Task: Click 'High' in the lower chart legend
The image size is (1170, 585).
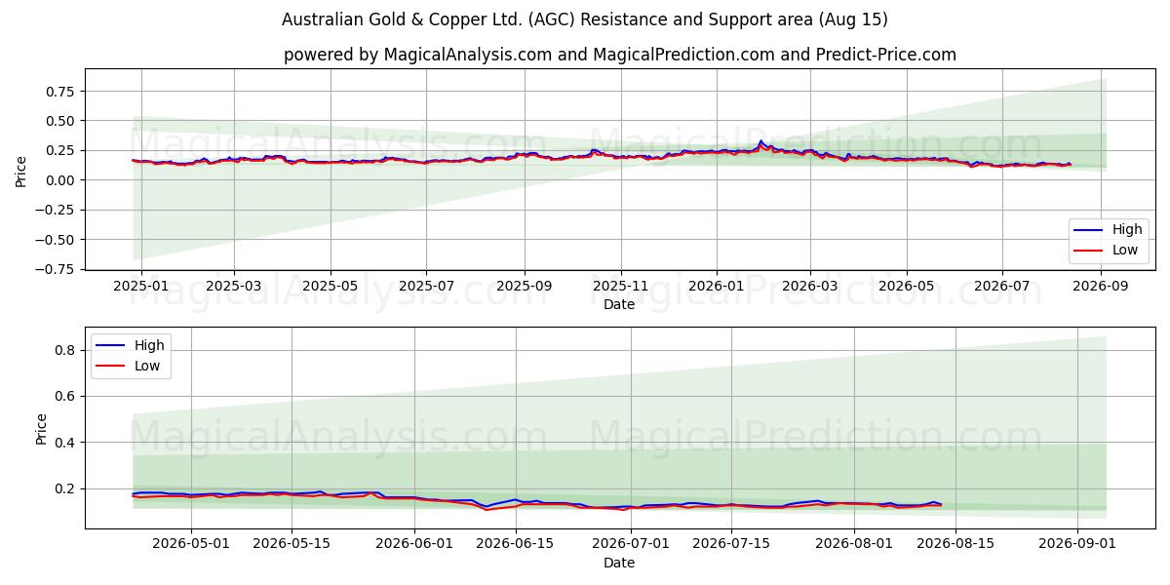Action: point(149,345)
